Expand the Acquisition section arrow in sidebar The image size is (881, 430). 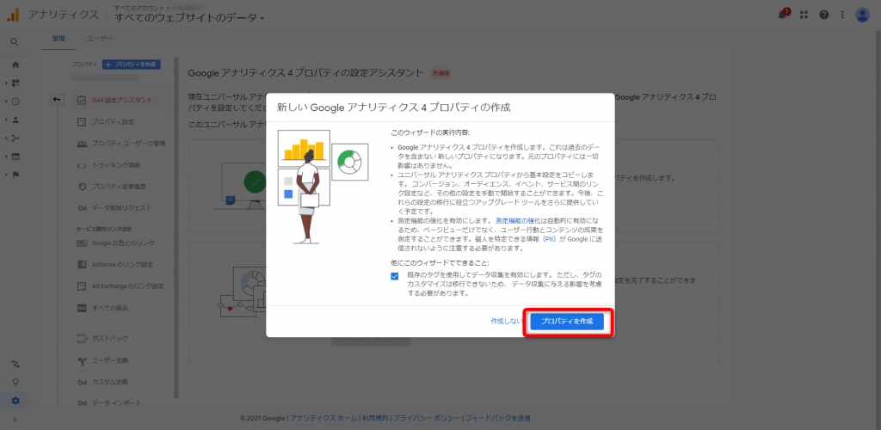pos(6,138)
